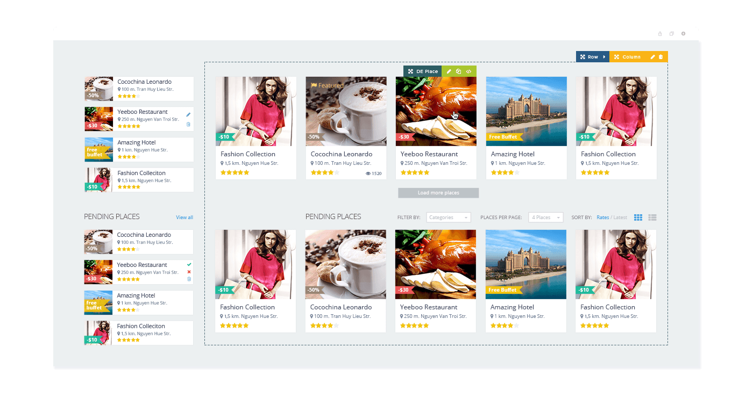Duplicate DE Place using the clone icon
753x420 pixels.
pos(459,71)
